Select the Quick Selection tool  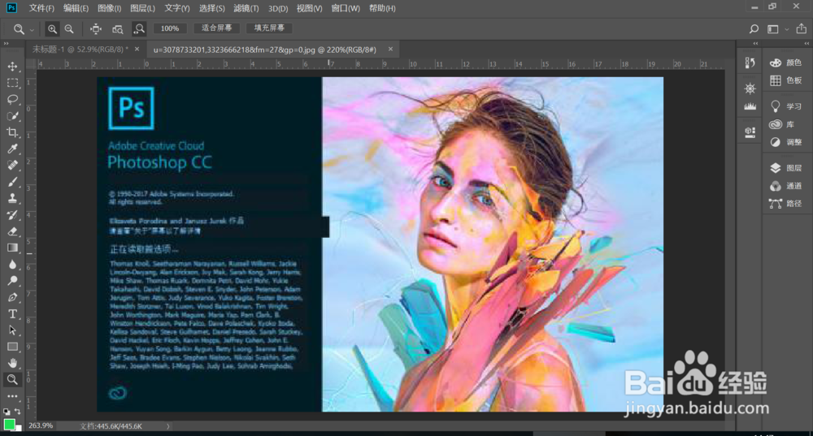click(12, 116)
